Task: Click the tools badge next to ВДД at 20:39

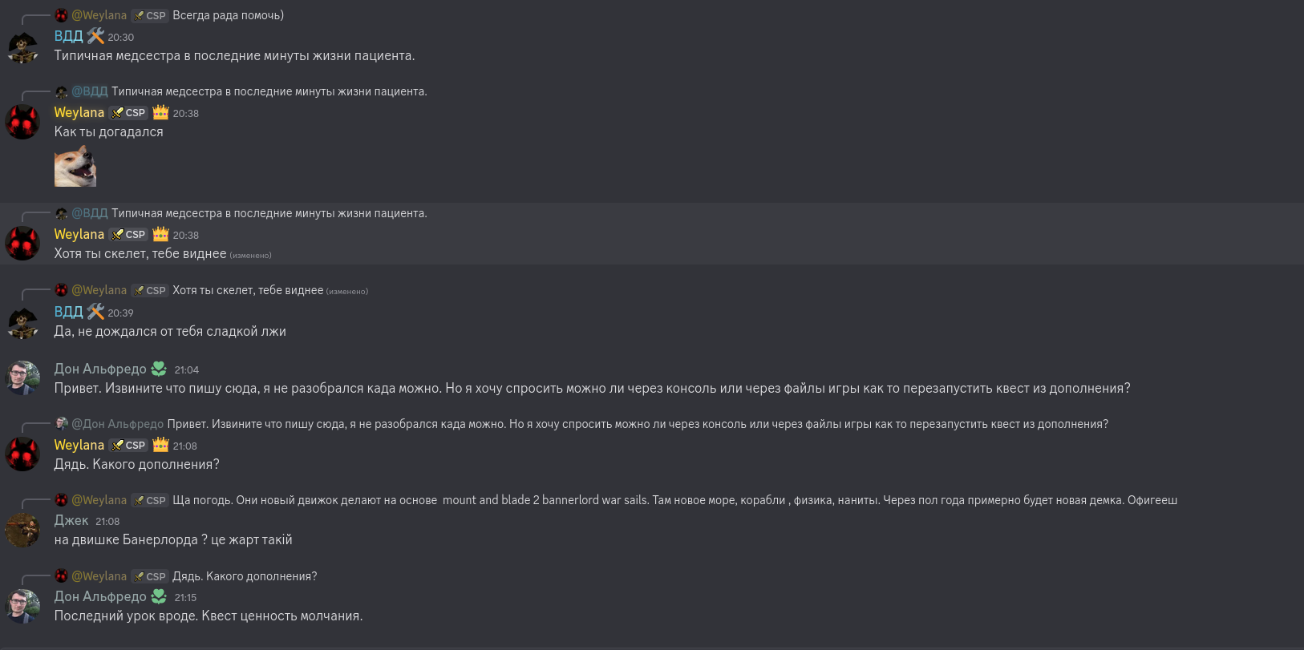Action: [95, 312]
